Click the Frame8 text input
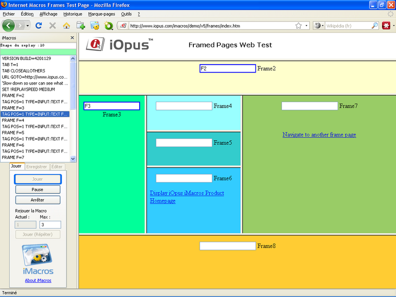This screenshot has height=297, width=396. [x=228, y=246]
